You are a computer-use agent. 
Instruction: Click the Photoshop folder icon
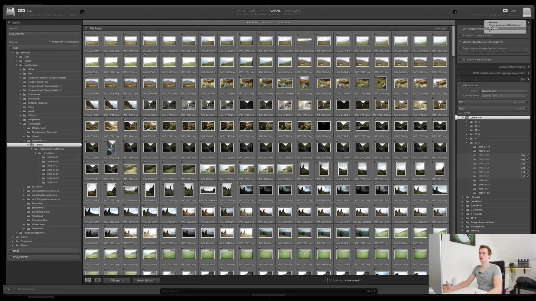click(x=28, y=203)
